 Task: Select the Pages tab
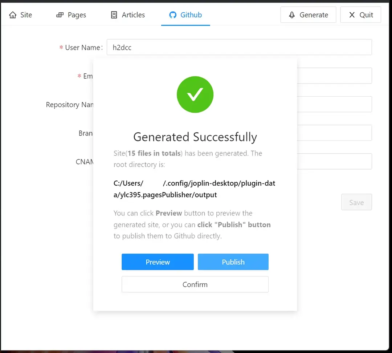pyautogui.click(x=71, y=15)
